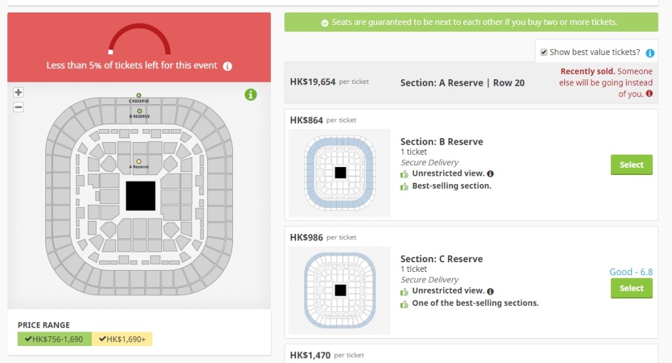Open C Reserve section map thumbnail
Screen dimensions: 672x363
click(x=339, y=290)
